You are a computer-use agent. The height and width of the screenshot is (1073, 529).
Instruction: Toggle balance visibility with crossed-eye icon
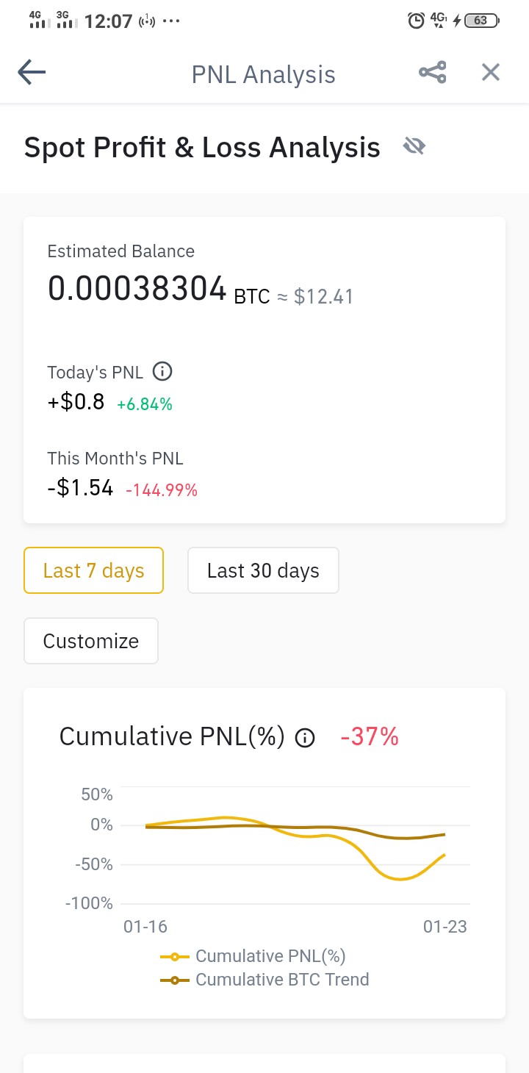coord(414,147)
